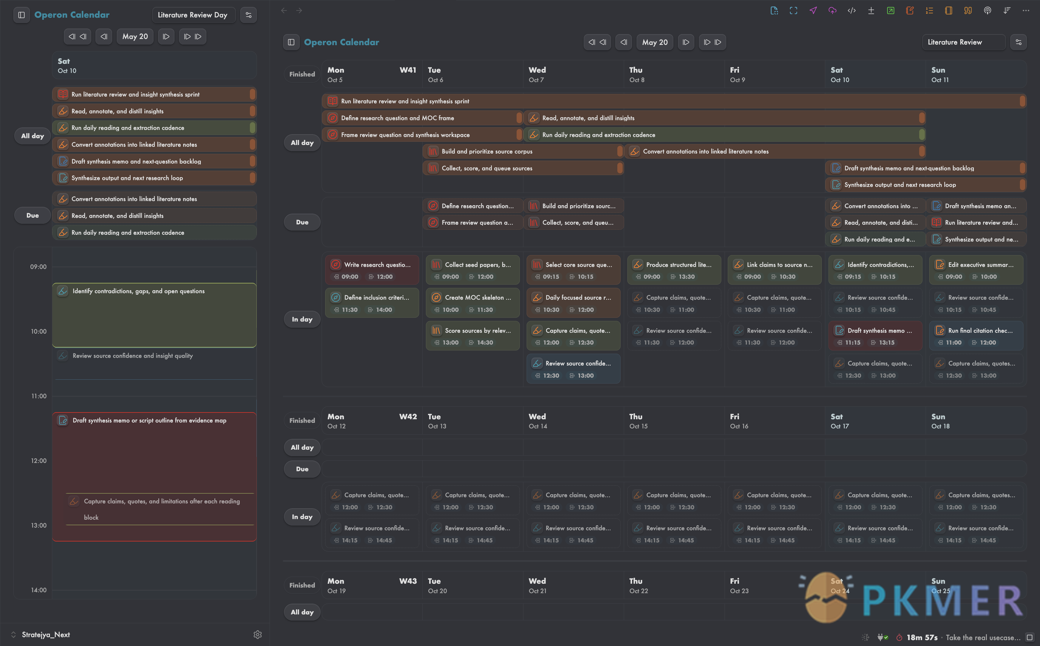This screenshot has width=1040, height=646.
Task: Open the settings gear beside Stratejya_Next
Action: tap(257, 634)
